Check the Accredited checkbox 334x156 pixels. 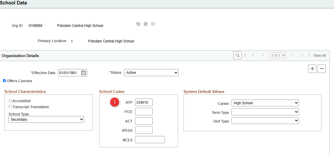tap(10, 101)
